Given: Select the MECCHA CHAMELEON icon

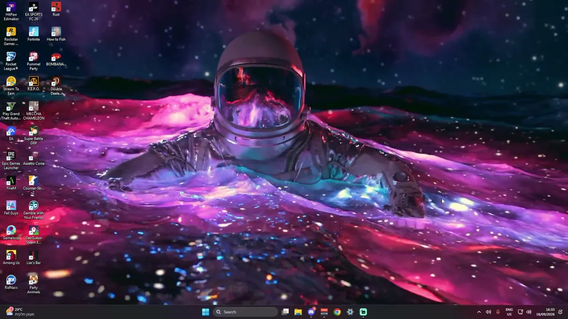Looking at the screenshot, I should click(x=34, y=111).
